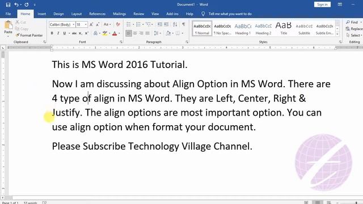363x204 pixels.
Task: Switch to the Design tab
Action: 58,14
